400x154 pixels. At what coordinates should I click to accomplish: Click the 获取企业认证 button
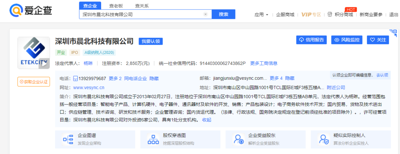point(34,82)
